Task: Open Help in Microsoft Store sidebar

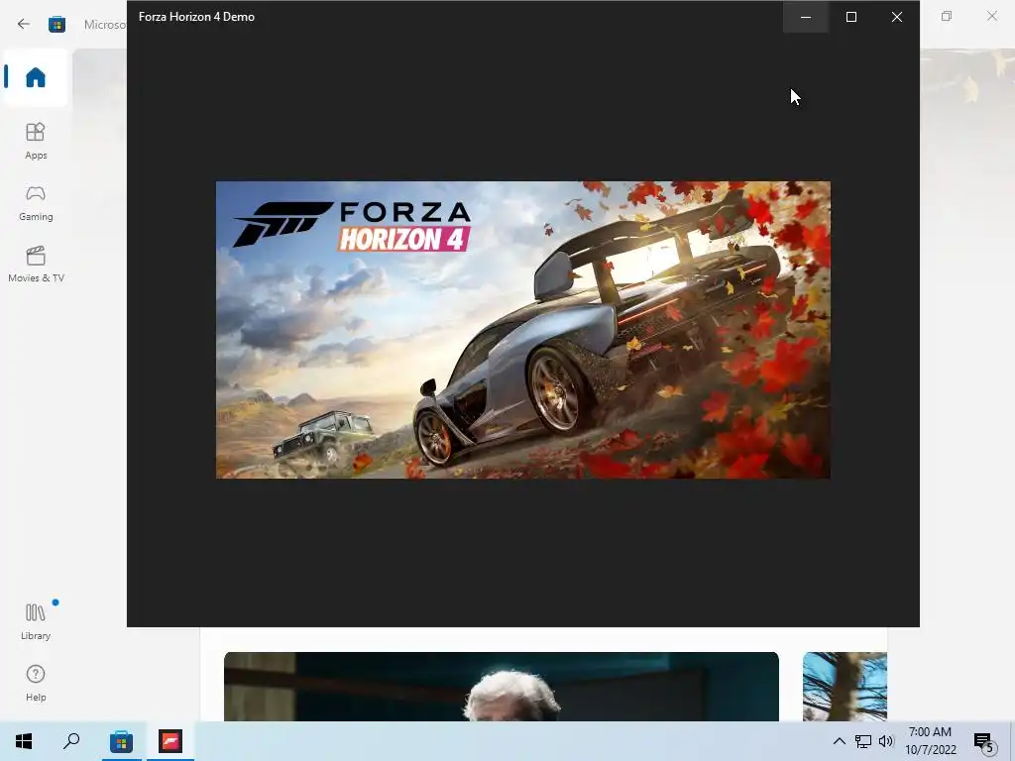Action: 36,683
